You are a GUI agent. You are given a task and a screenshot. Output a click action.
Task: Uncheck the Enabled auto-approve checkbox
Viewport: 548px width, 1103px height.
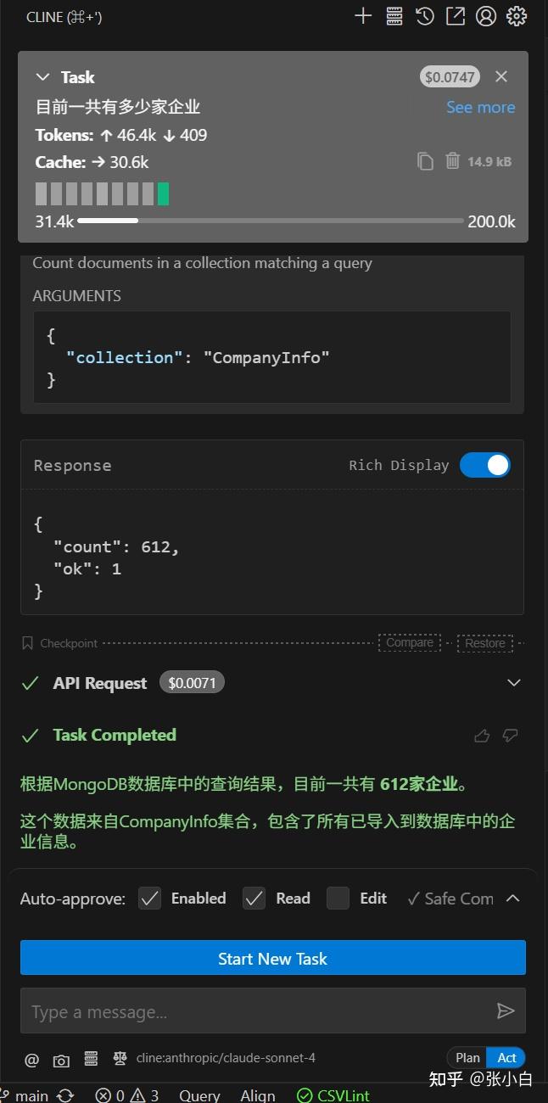pyautogui.click(x=150, y=899)
